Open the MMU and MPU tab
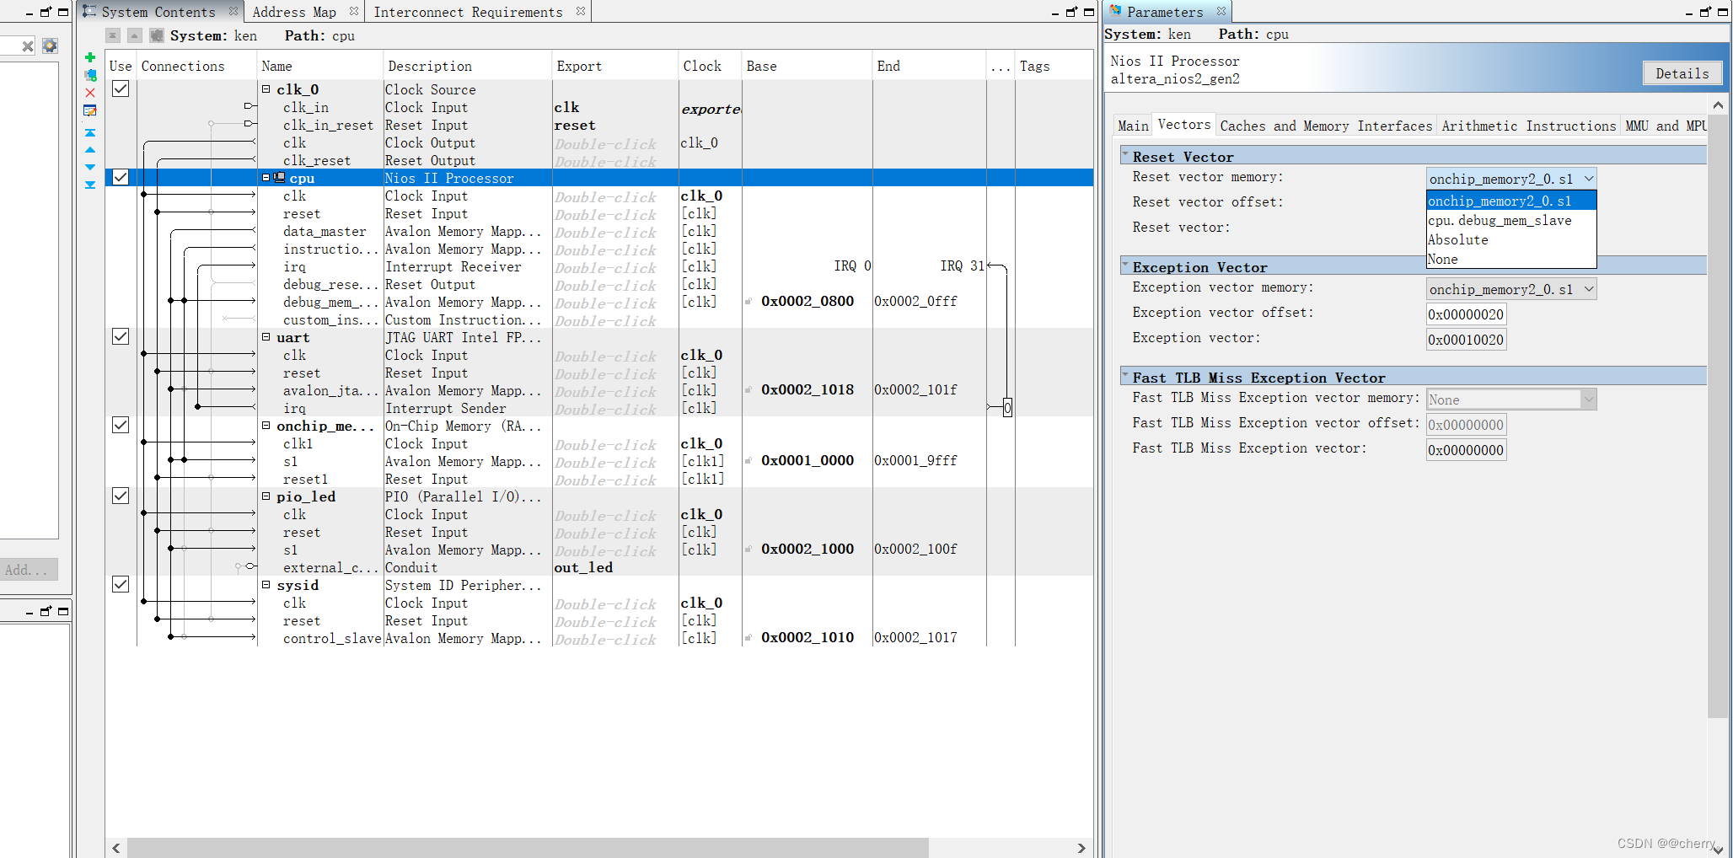Viewport: 1733px width, 858px height. [x=1666, y=126]
